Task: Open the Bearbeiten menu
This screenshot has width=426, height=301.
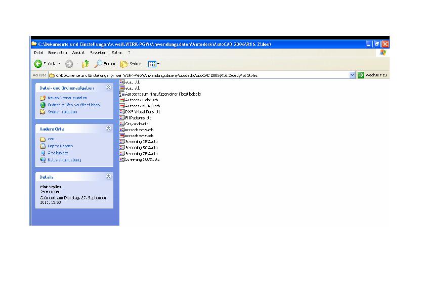Action: pyautogui.click(x=58, y=53)
